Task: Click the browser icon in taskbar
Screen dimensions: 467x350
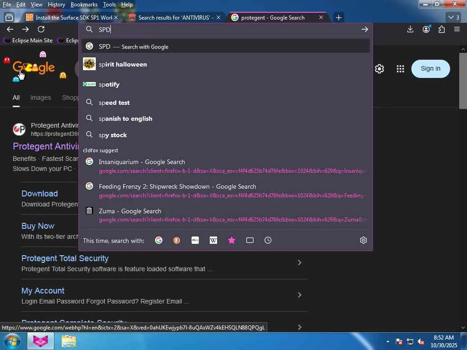Action: pos(41,341)
